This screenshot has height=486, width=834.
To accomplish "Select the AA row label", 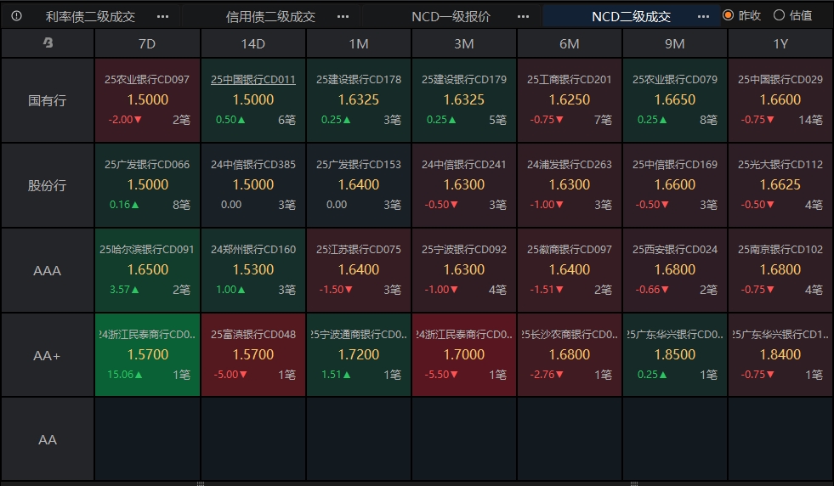I will click(x=48, y=440).
